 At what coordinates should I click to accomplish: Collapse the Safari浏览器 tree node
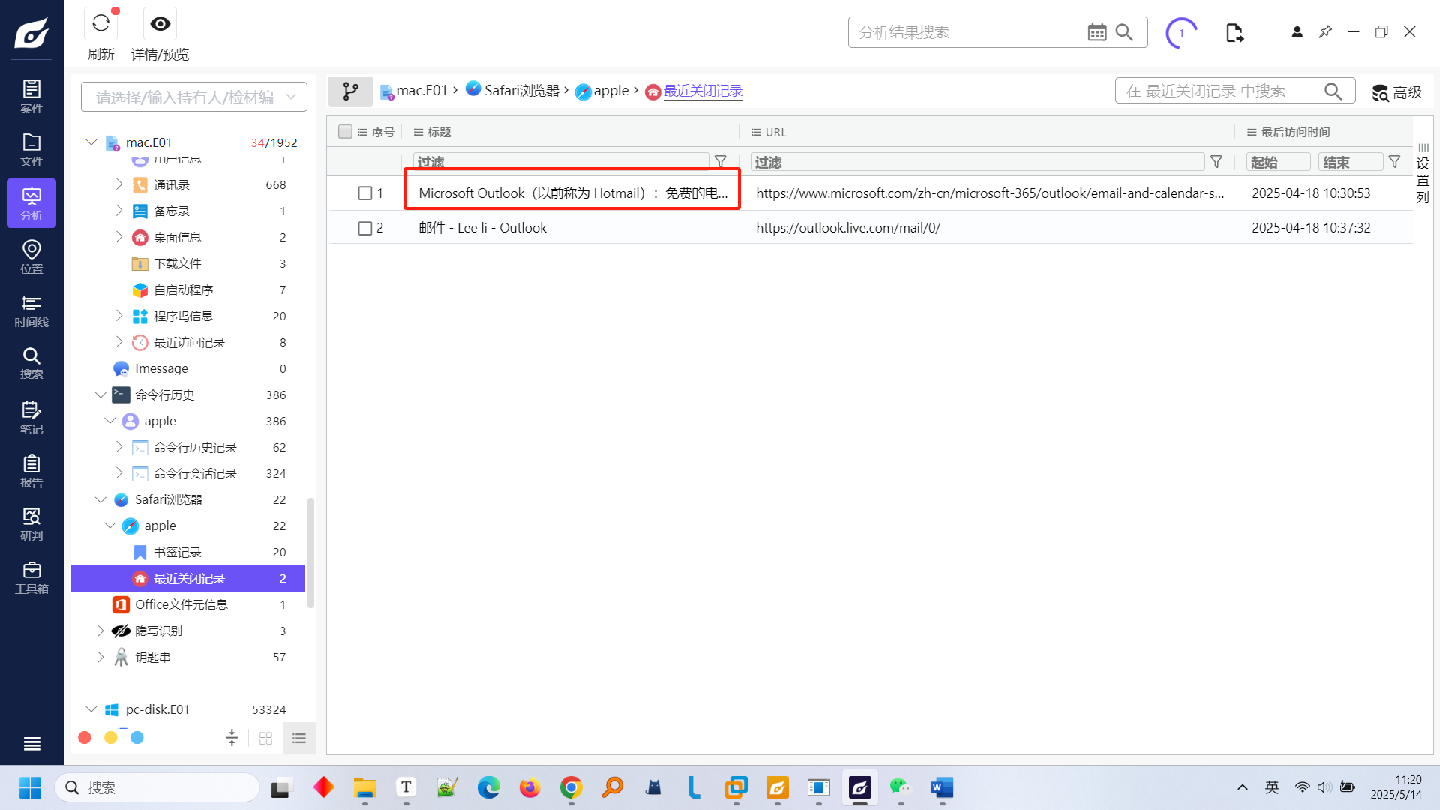[x=100, y=499]
